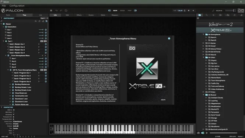Select Bombay Market.wav in the tree

point(22,84)
